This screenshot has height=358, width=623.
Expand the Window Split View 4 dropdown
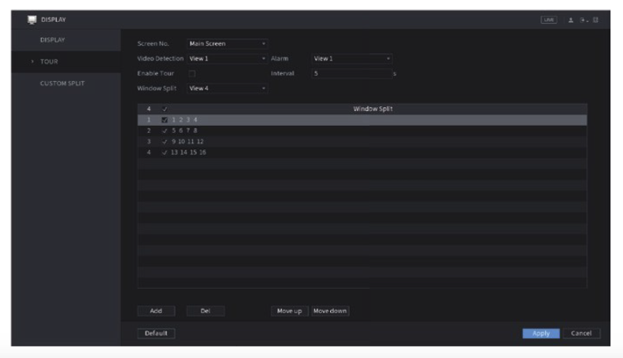(x=228, y=88)
